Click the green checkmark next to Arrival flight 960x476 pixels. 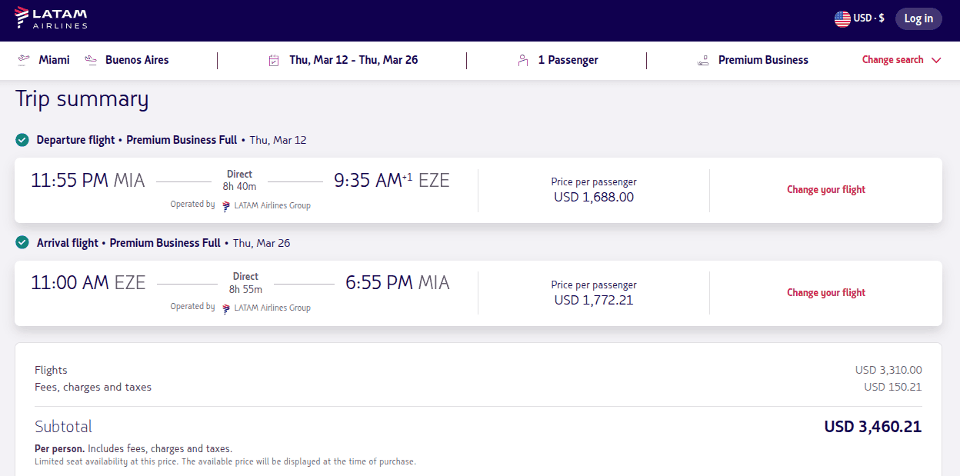tap(22, 242)
